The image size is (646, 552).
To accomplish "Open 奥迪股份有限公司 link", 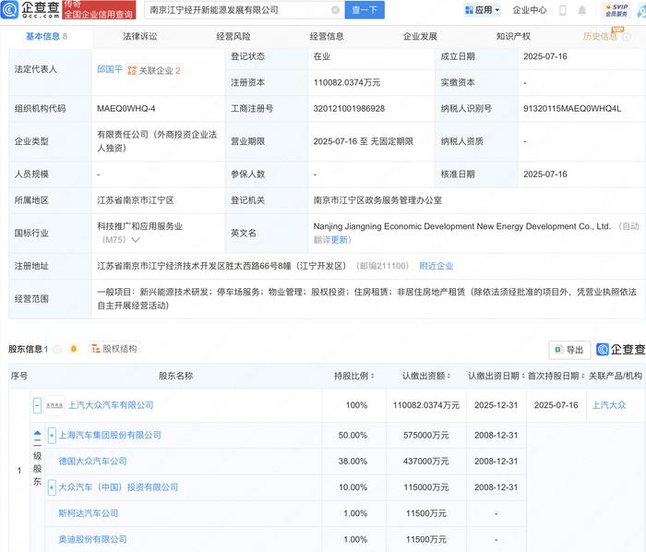I will point(92,539).
